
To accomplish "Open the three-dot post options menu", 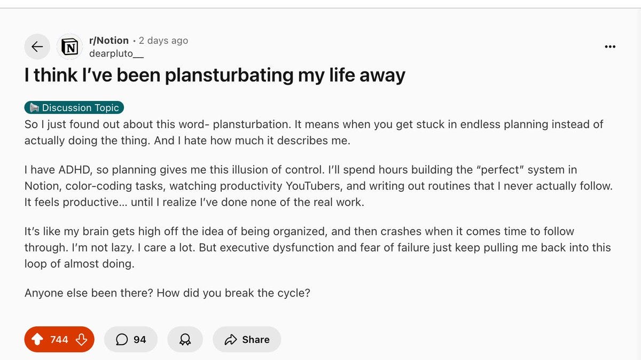I will 609,47.
